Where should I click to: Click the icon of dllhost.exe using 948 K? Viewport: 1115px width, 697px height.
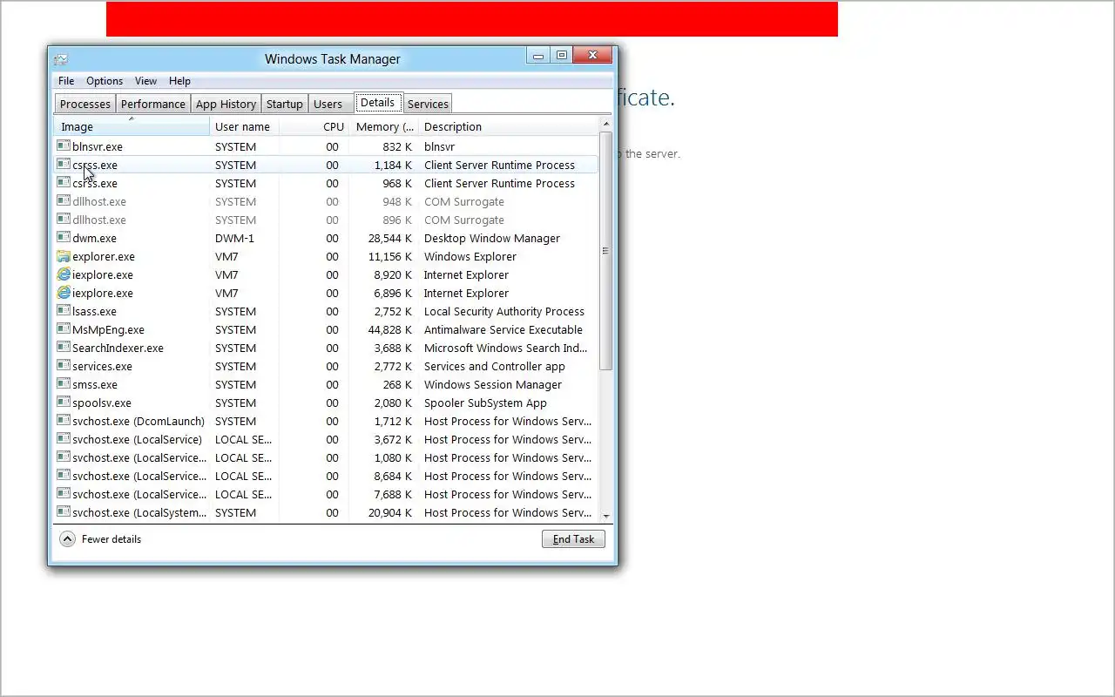point(64,201)
